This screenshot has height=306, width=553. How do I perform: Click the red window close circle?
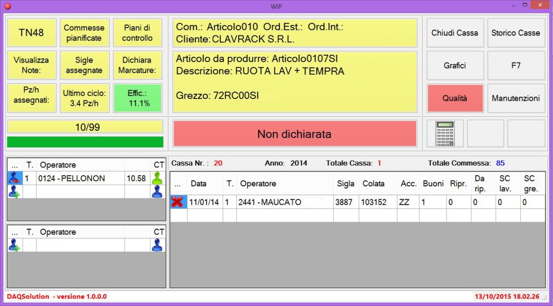[x=7, y=6]
